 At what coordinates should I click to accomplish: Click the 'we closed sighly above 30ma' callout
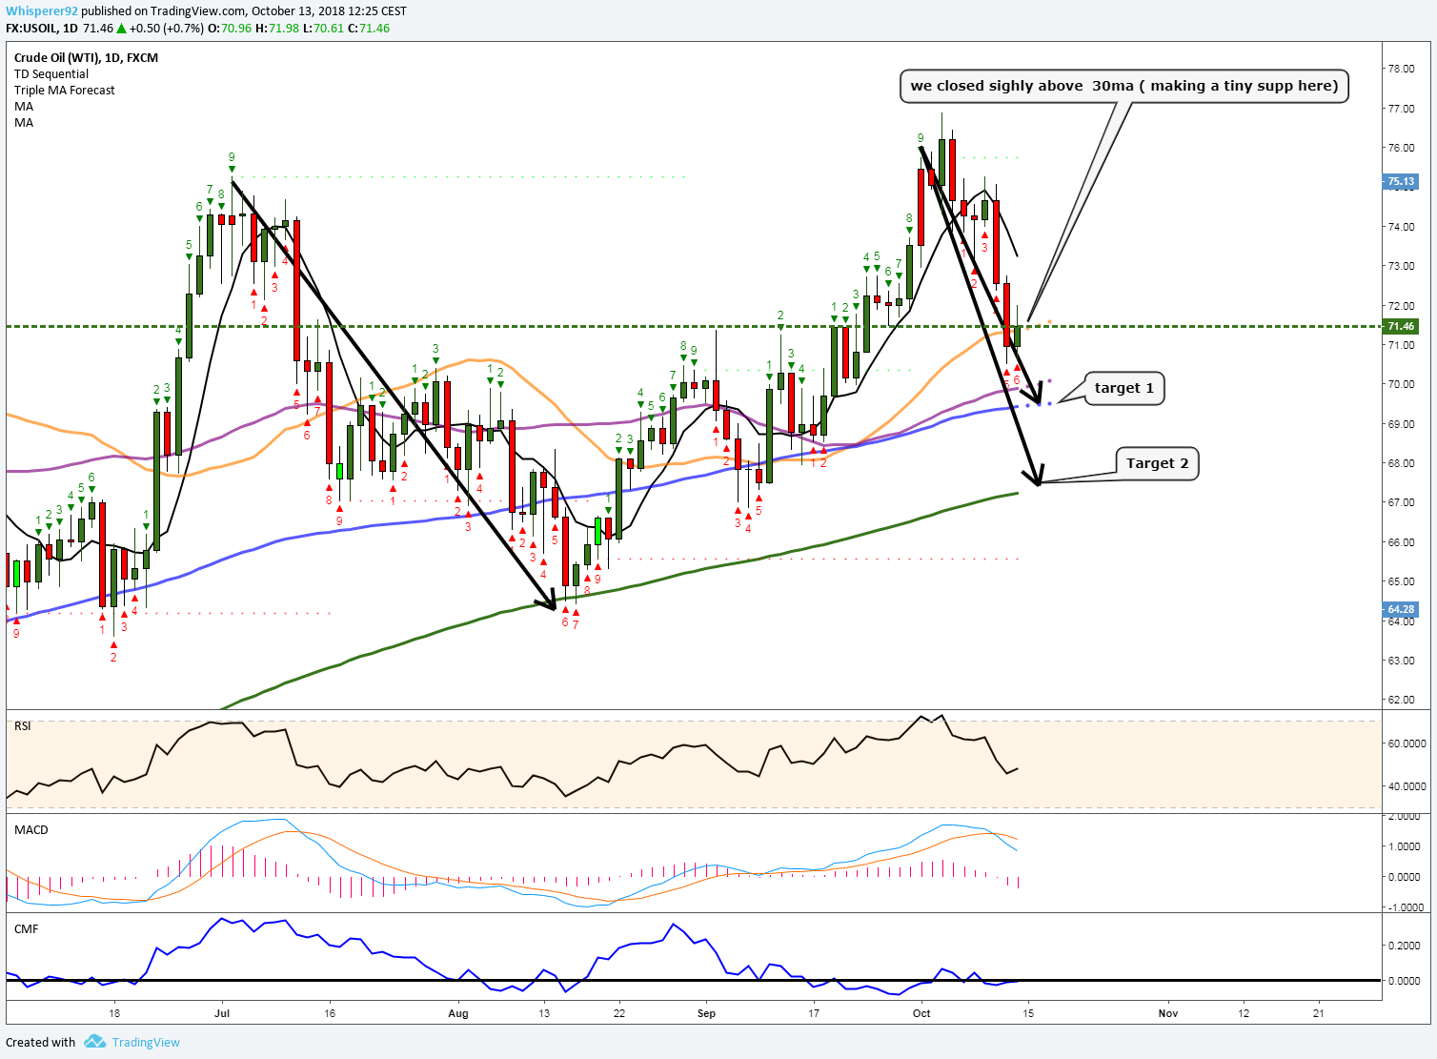(1124, 86)
